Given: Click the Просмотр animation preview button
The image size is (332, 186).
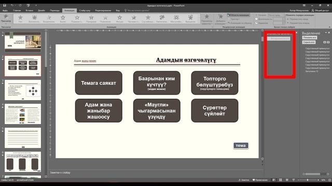Looking at the screenshot, I should pyautogui.click(x=6, y=19).
